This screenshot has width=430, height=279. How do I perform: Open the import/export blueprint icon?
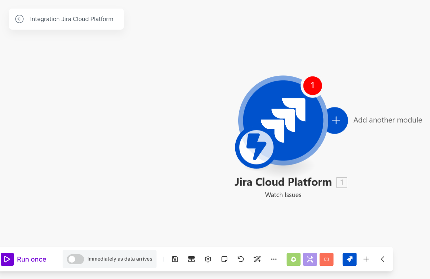click(191, 259)
